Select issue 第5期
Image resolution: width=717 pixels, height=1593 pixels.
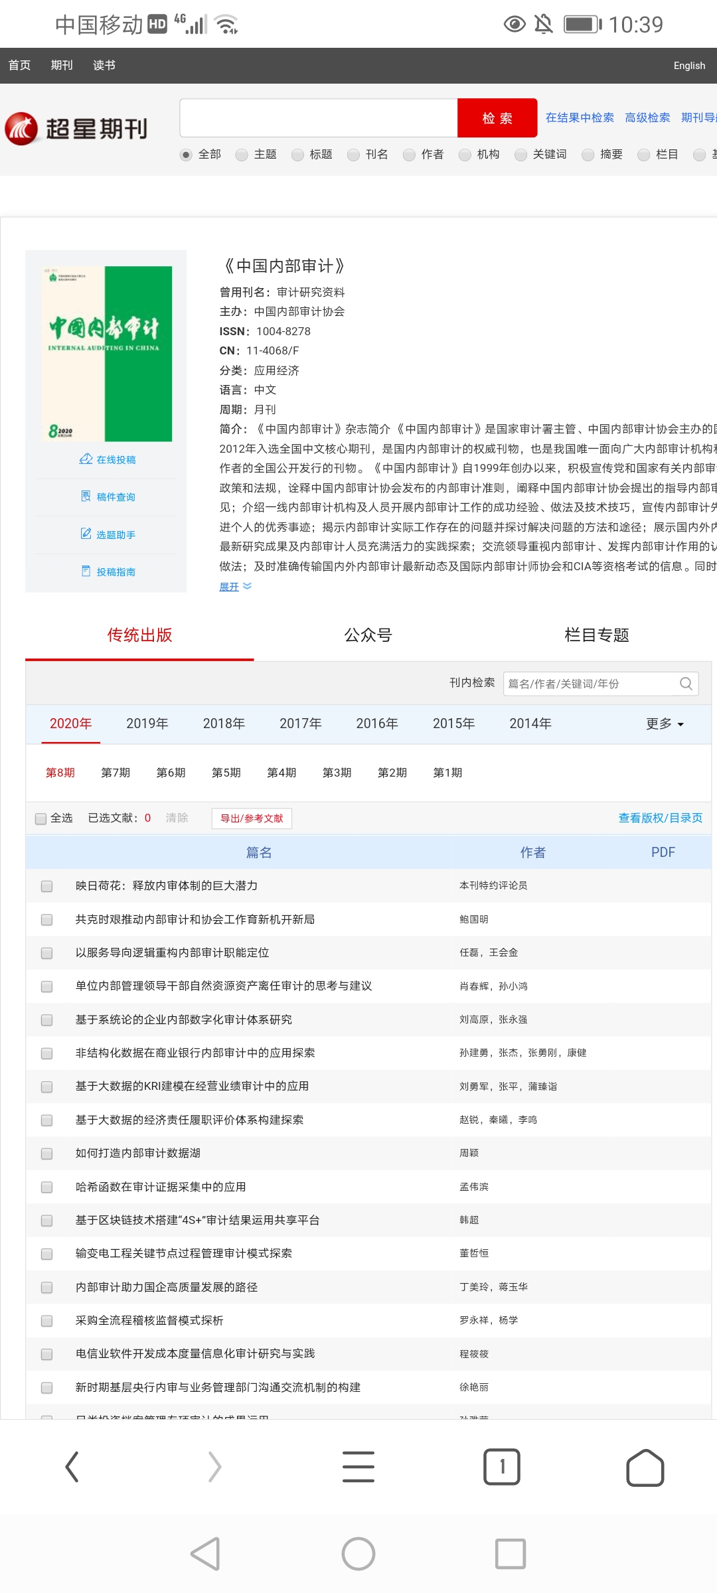(226, 773)
